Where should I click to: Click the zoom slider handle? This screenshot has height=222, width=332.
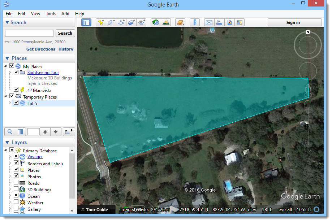tap(308, 126)
